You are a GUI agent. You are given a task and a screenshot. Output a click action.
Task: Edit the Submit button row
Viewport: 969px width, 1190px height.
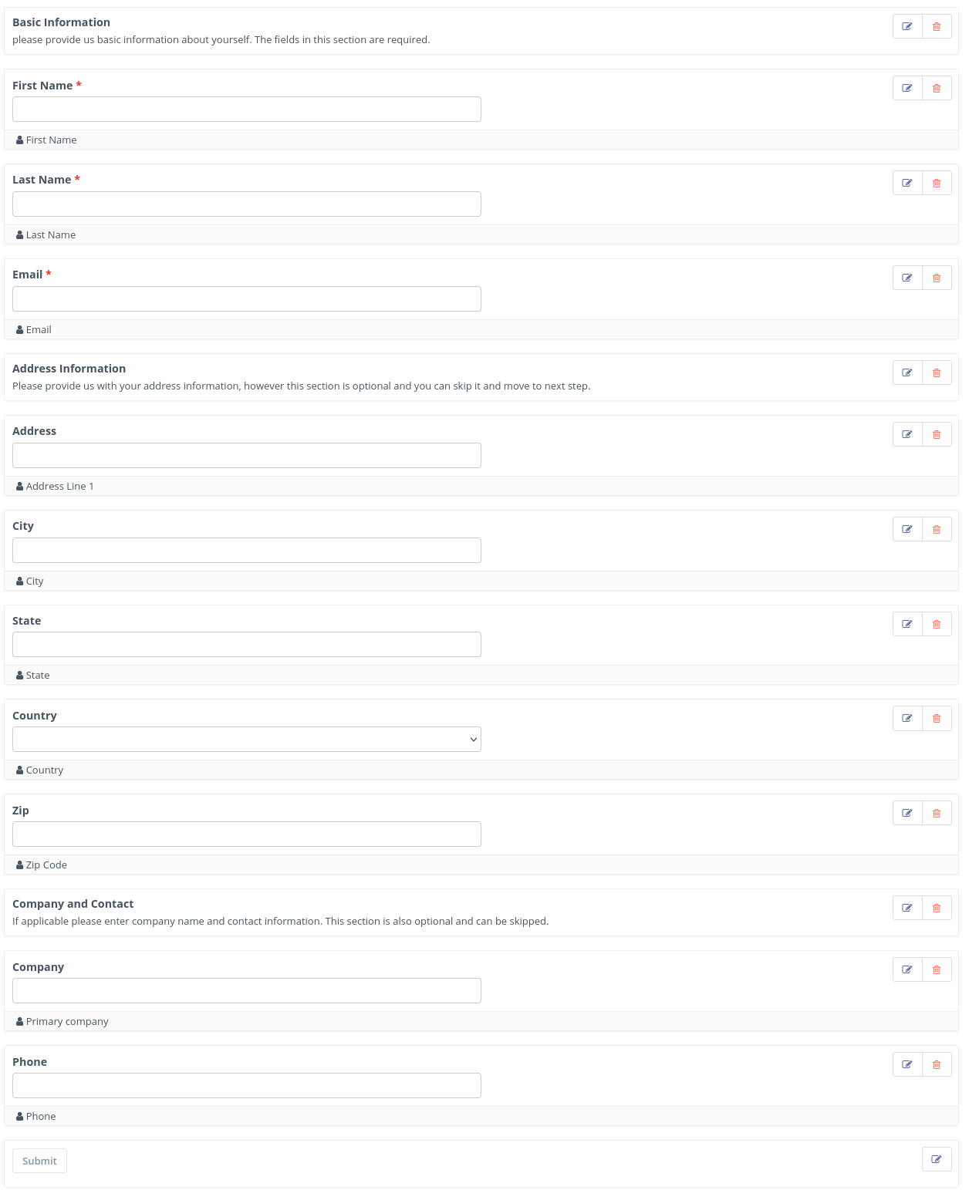tap(937, 1159)
